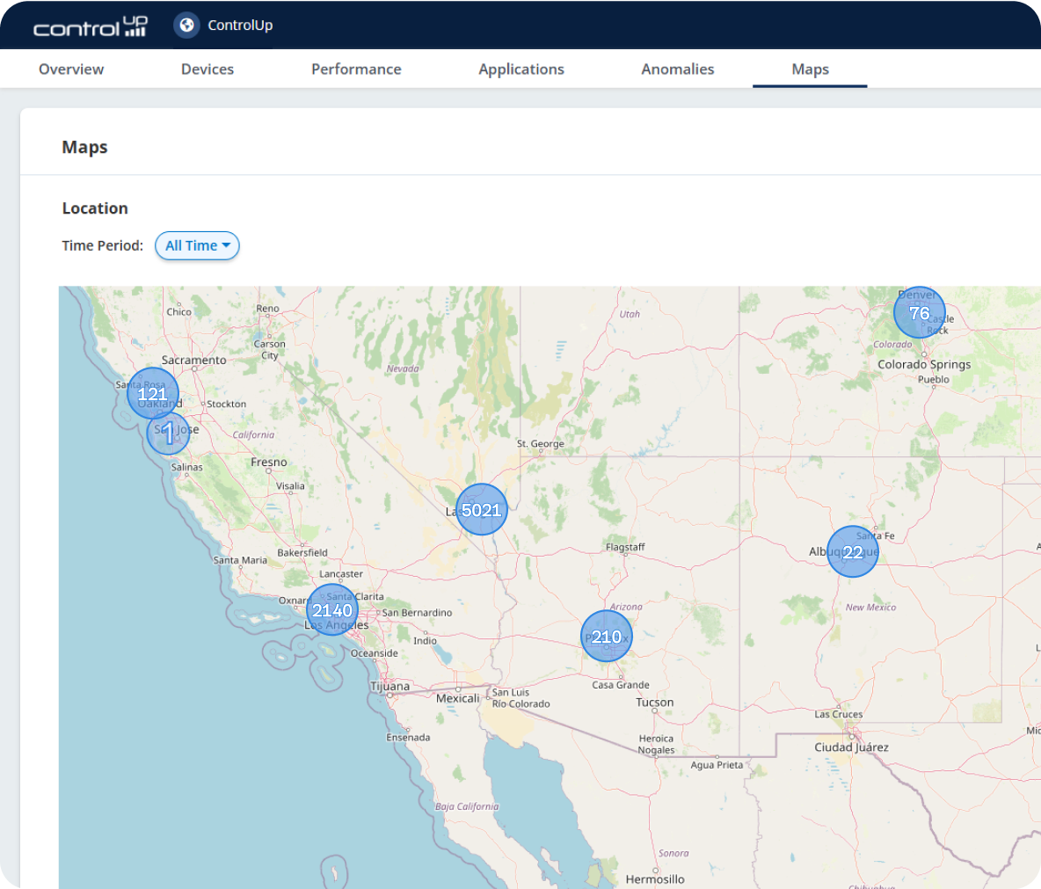
Task: Open the Applications tab
Action: tap(521, 69)
